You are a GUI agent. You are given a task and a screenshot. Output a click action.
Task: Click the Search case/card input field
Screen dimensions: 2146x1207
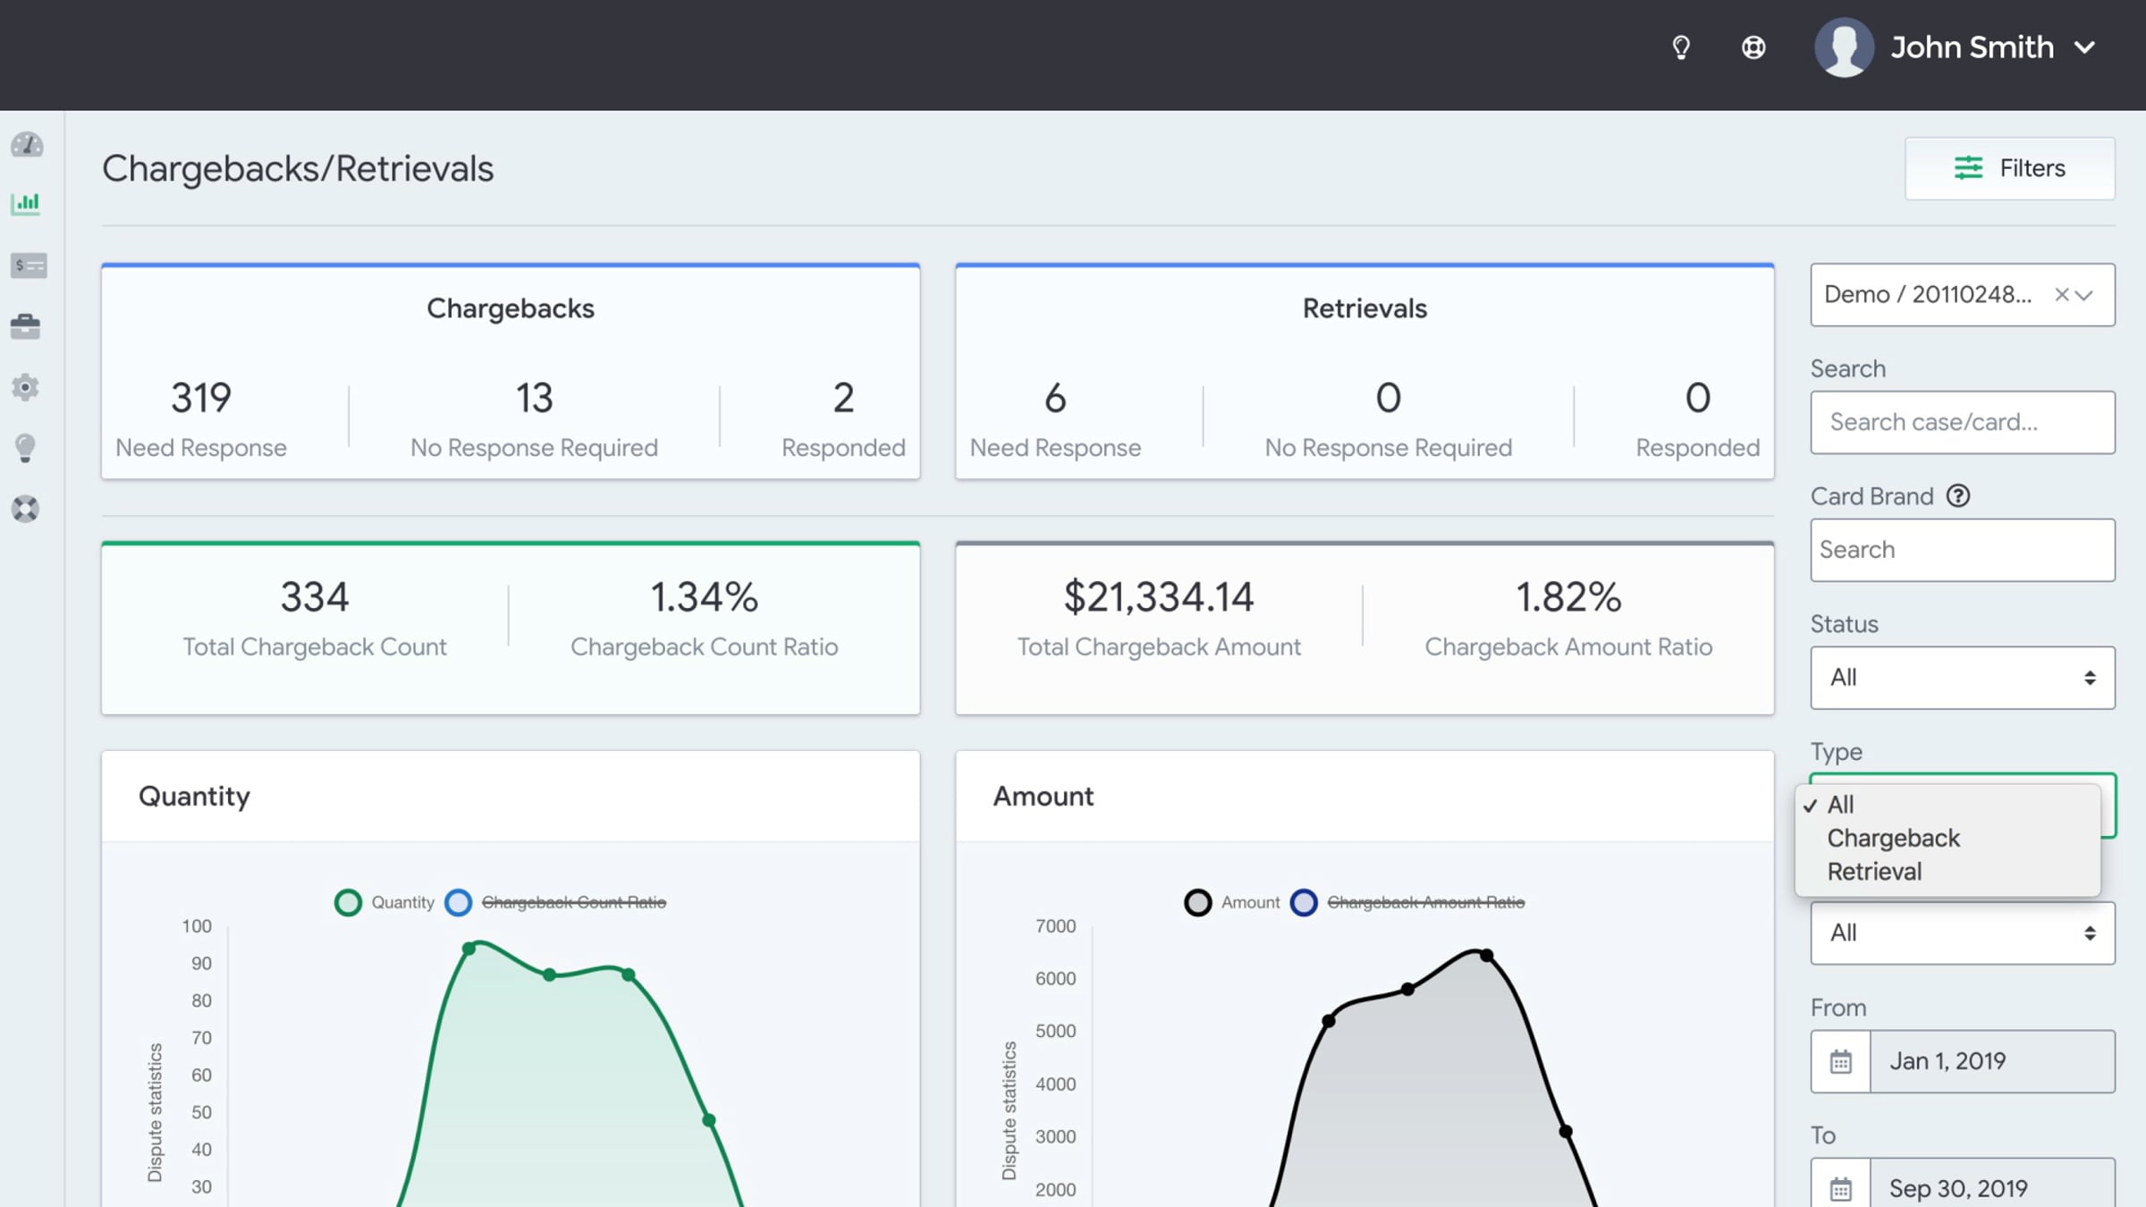(1963, 422)
